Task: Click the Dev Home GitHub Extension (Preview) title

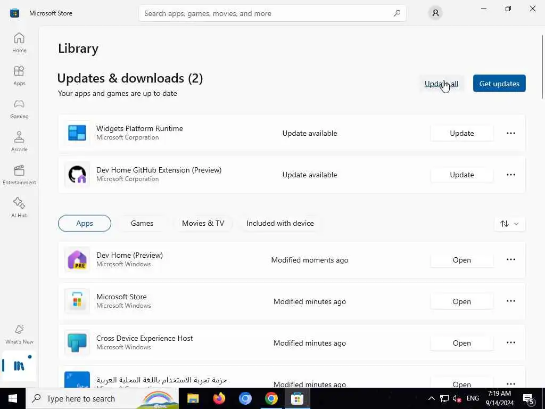Action: [159, 170]
